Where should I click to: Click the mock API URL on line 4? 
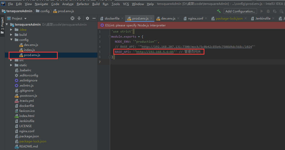(x=197, y=47)
